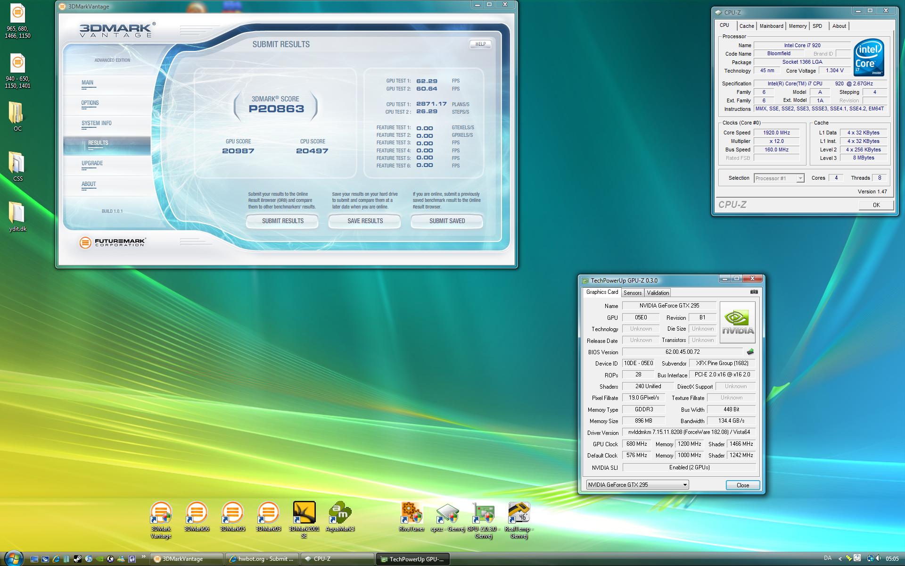Select the OC folder on the desktop
The height and width of the screenshot is (566, 905).
[17, 116]
